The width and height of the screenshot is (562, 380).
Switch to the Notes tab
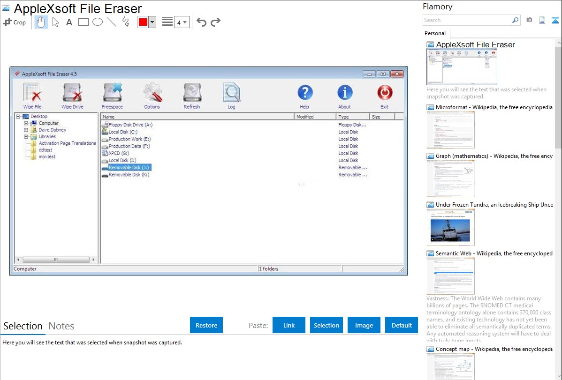pos(61,326)
